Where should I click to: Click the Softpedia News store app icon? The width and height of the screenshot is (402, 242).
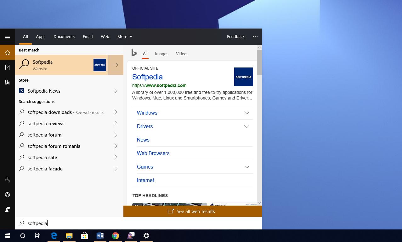click(x=21, y=91)
